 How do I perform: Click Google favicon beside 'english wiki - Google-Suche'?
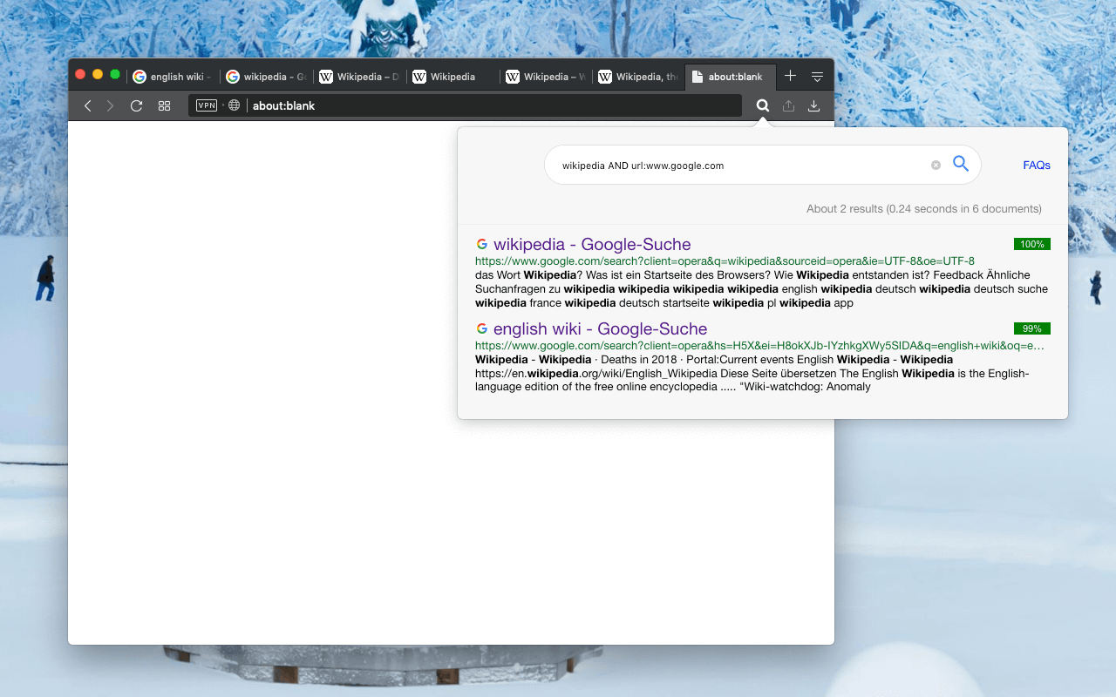click(x=482, y=328)
